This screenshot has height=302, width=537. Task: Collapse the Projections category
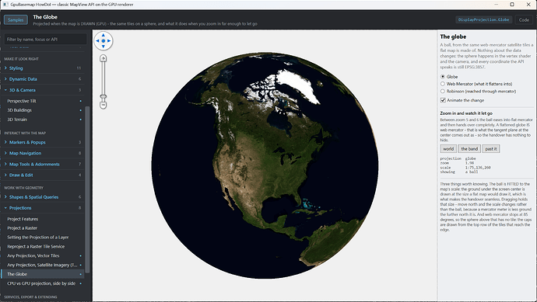(43, 208)
